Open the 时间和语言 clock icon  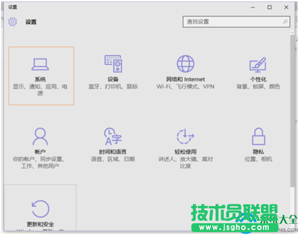(113, 136)
